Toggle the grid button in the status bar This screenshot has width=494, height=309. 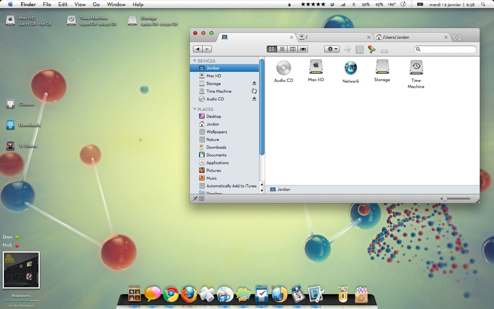coord(201,199)
